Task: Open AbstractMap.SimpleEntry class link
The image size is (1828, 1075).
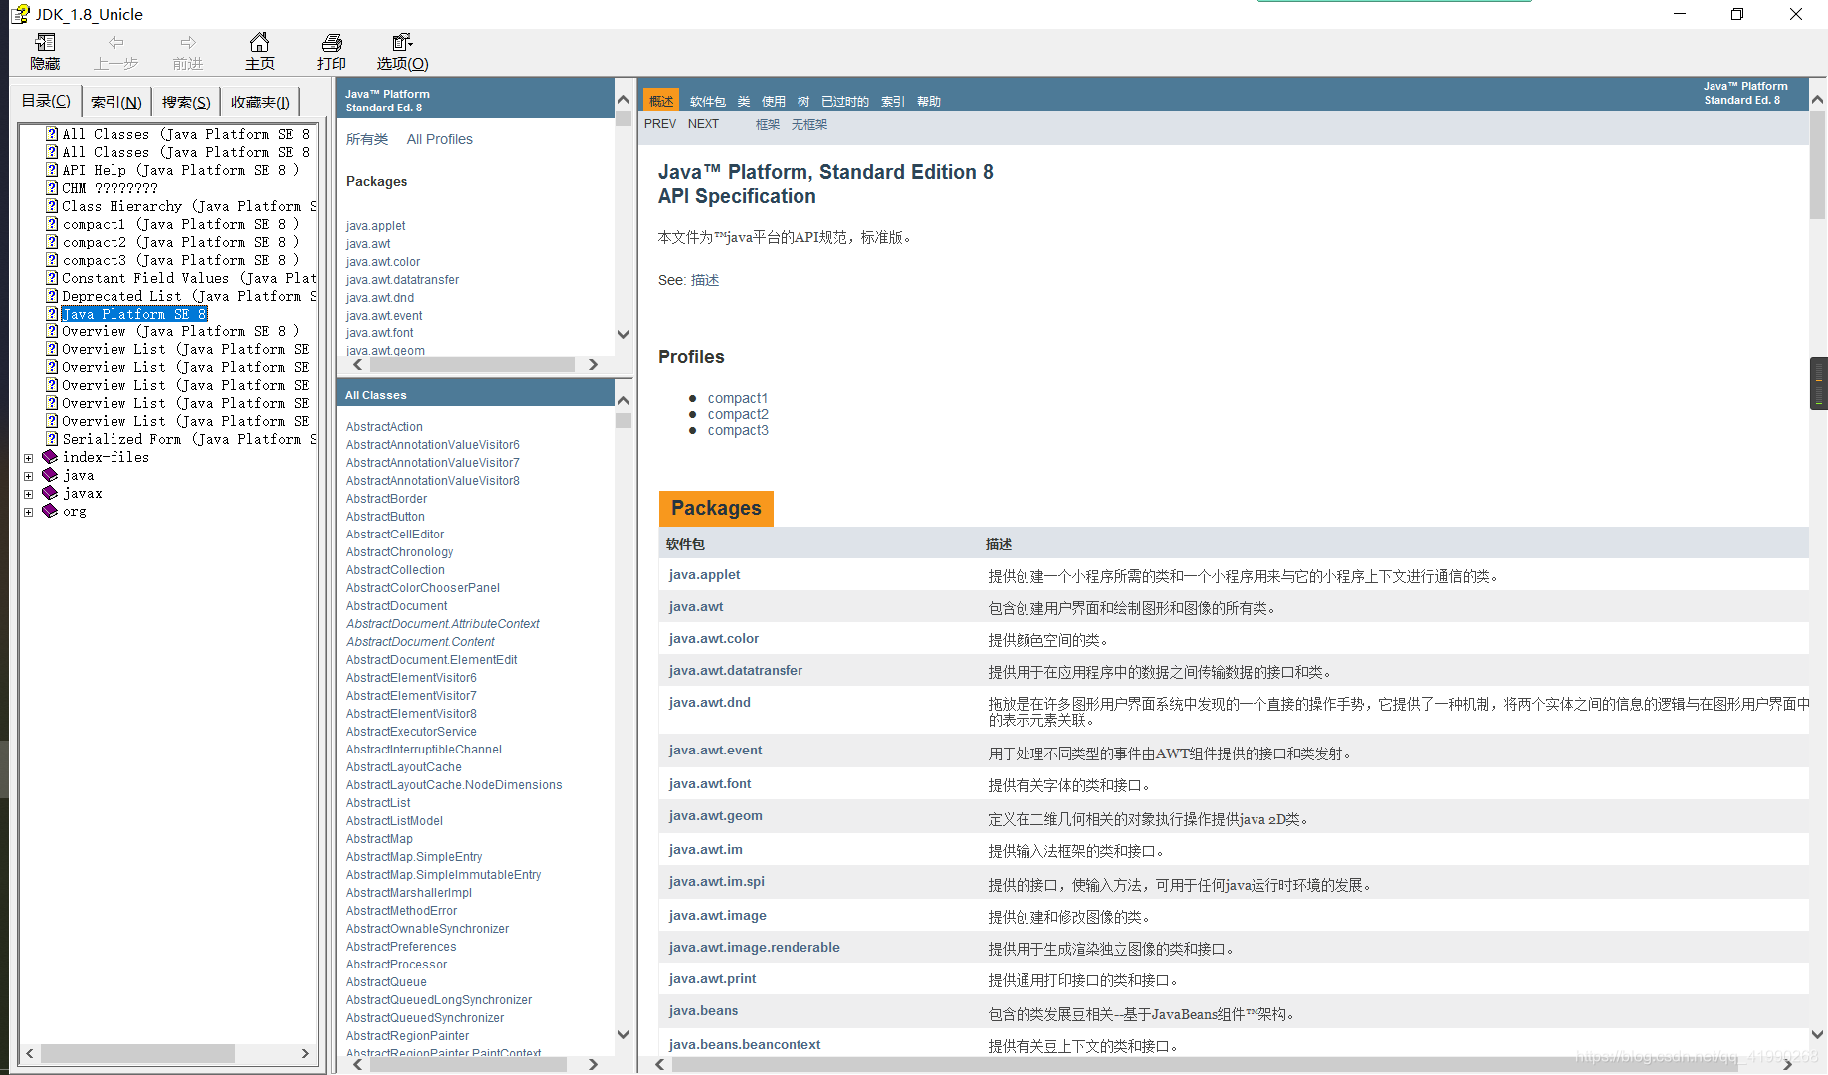Action: pyautogui.click(x=414, y=857)
